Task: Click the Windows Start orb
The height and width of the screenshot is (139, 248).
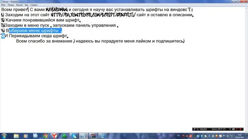Action: (4, 136)
